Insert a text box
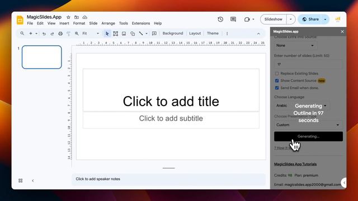Screen dimensions: 358x201 point(116,33)
